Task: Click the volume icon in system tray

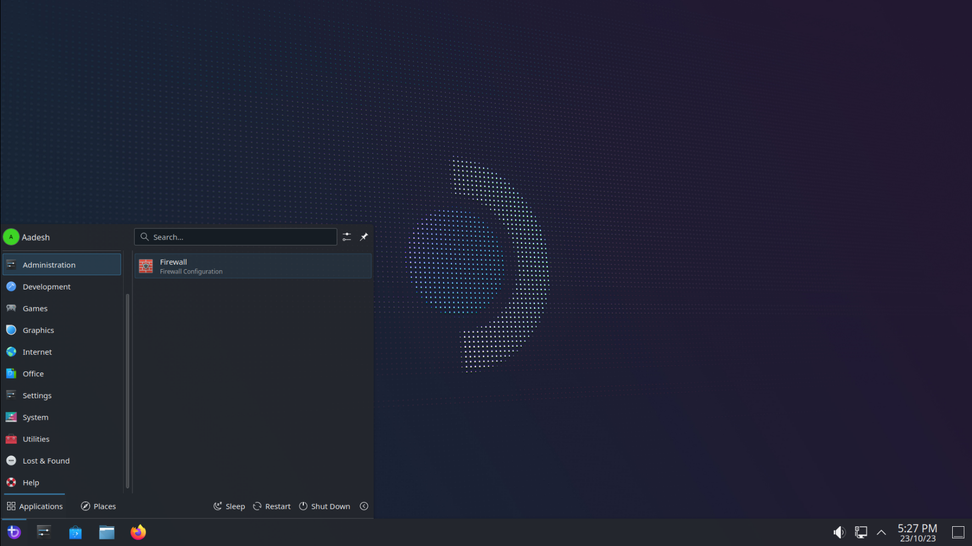Action: [x=839, y=532]
